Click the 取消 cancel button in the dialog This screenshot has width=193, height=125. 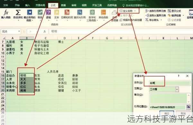tap(183, 113)
